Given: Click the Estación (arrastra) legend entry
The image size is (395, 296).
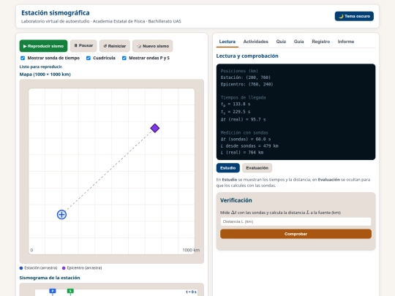Looking at the screenshot, I should pos(39,267).
